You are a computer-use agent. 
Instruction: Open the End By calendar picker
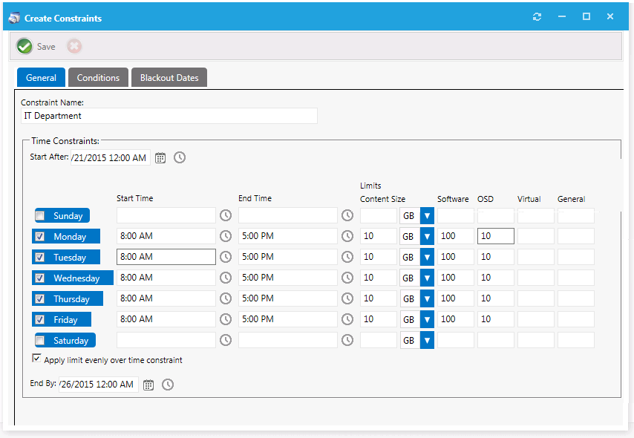click(148, 385)
